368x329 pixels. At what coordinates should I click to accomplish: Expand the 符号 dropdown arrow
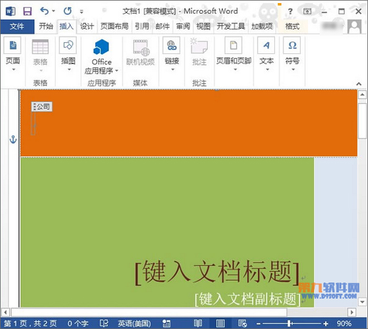pyautogui.click(x=293, y=69)
